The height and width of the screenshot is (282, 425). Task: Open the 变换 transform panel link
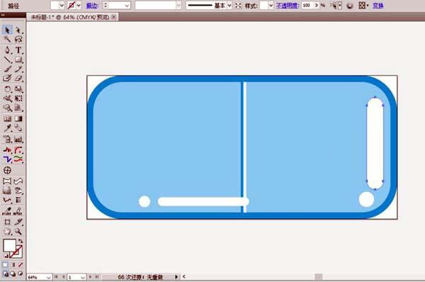pos(378,6)
